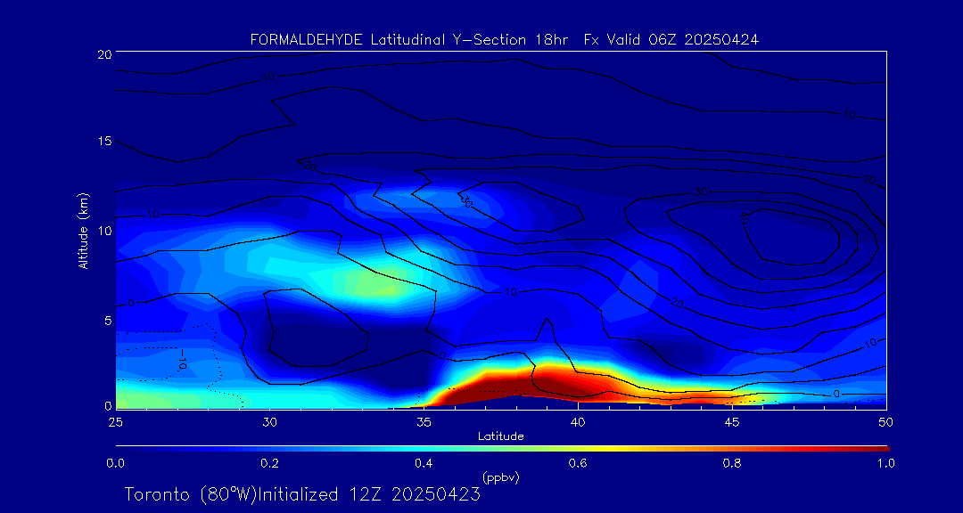Click the dotted -10 contour label
Screen dimensions: 963x513
183,358
